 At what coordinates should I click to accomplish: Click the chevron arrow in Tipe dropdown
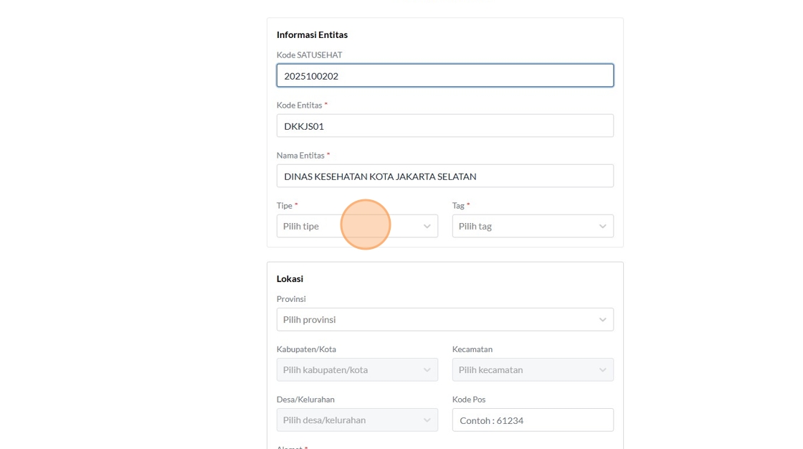pyautogui.click(x=427, y=226)
